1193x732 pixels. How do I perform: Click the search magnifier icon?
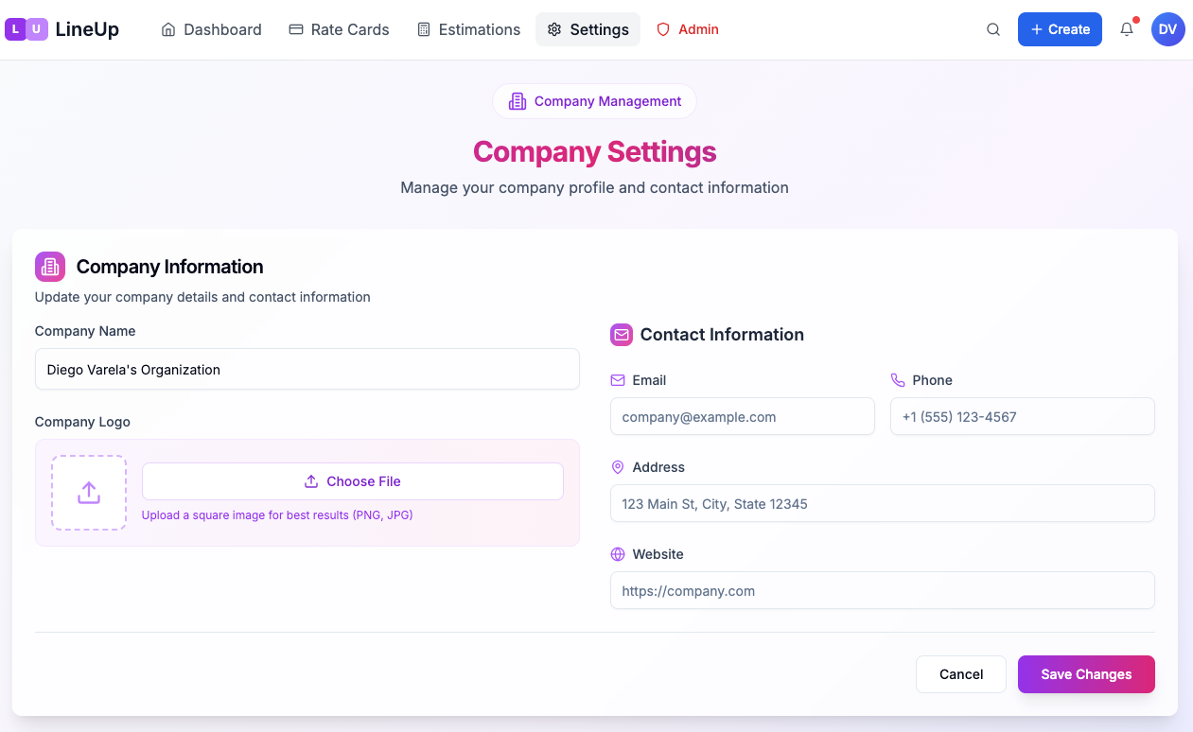(993, 29)
